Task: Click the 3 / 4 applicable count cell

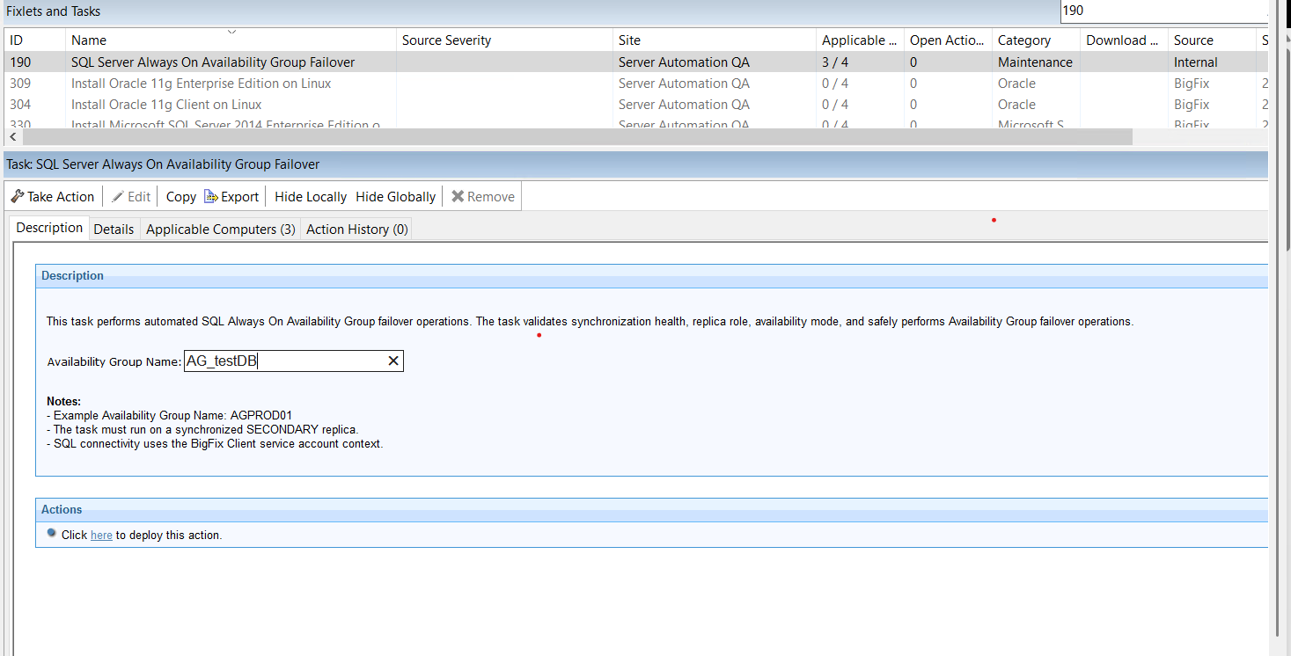Action: coord(836,62)
